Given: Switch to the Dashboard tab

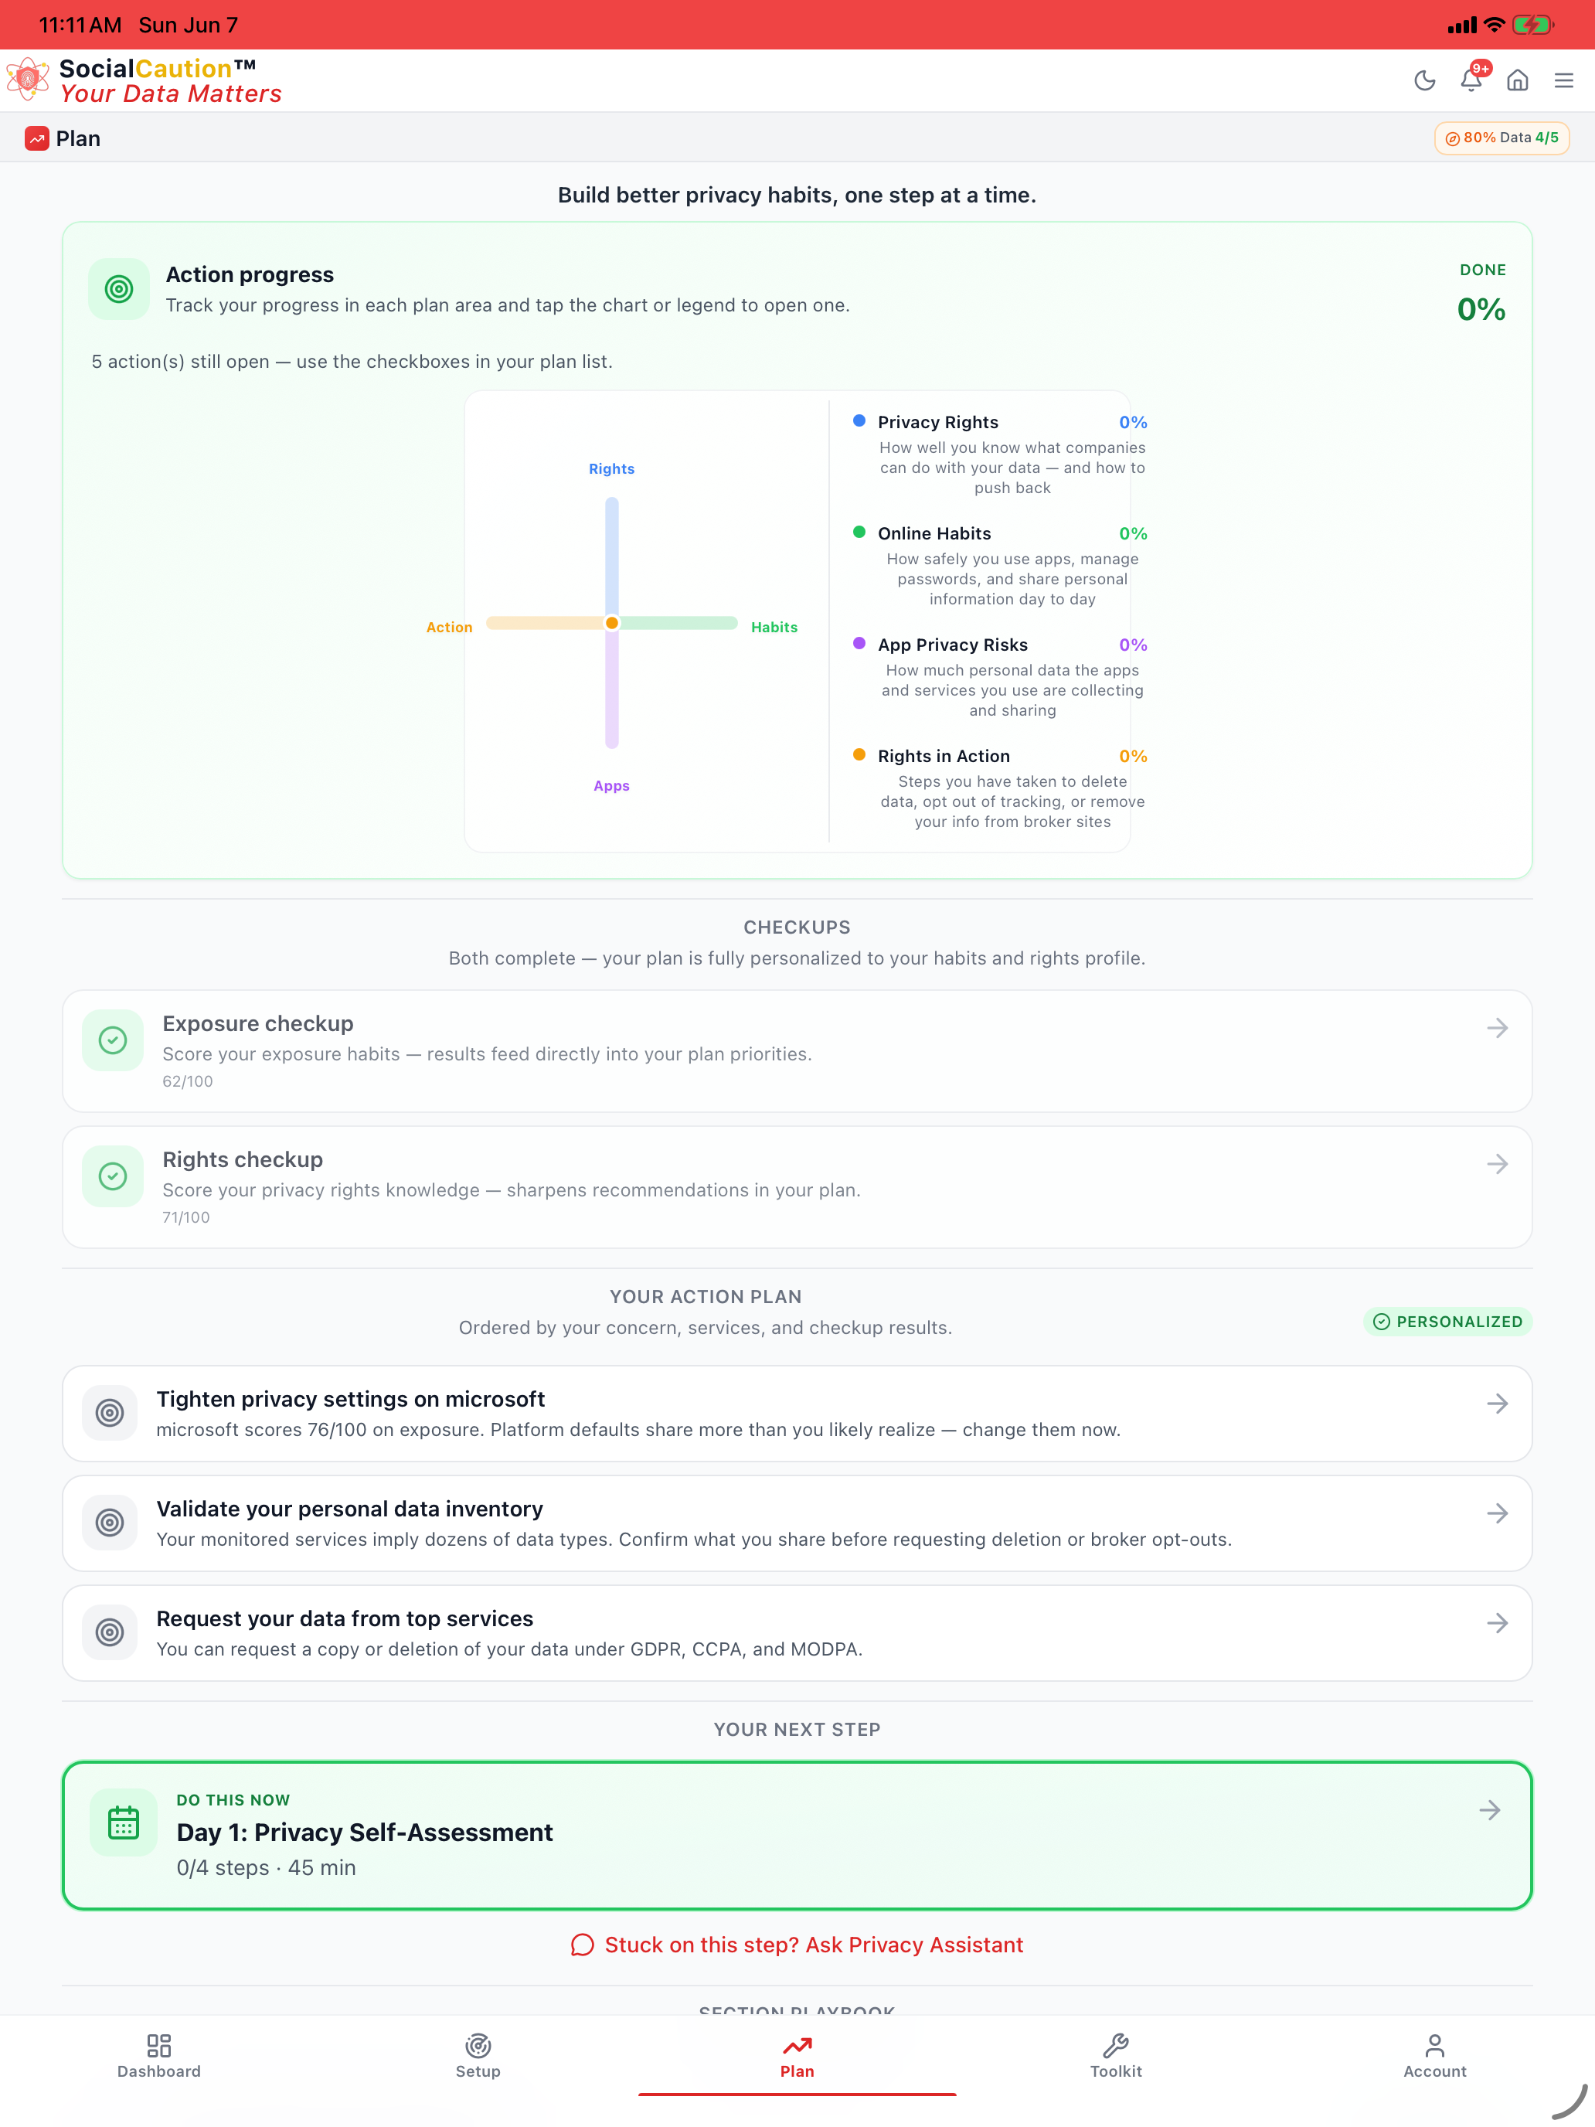Looking at the screenshot, I should 160,2056.
